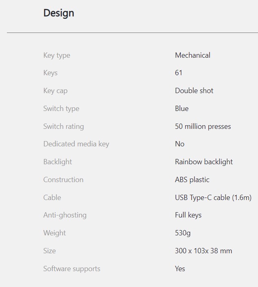The width and height of the screenshot is (258, 287).
Task: Click the 300 x 103x 38 mm size
Action: click(204, 251)
